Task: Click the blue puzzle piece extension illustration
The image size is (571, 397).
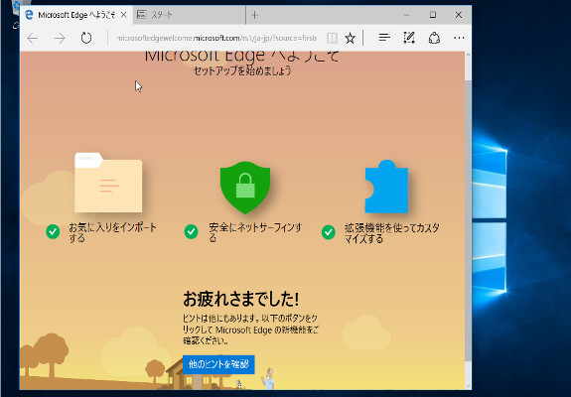Action: [386, 187]
